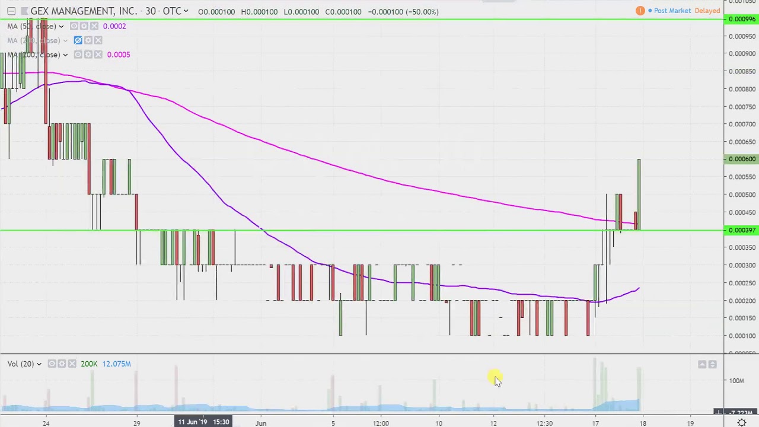This screenshot has height=427, width=759.
Task: Click the GEX MANAGEMENT, INC. symbol name
Action: coord(84,11)
